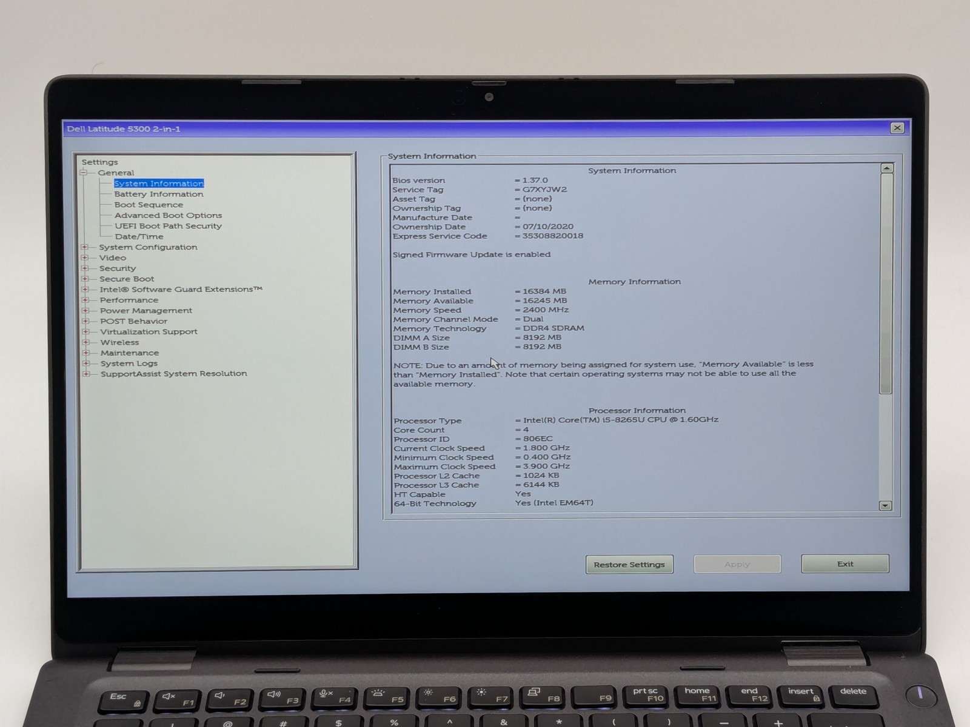Expand the Power Management node
Image resolution: width=970 pixels, height=727 pixels.
coord(85,311)
